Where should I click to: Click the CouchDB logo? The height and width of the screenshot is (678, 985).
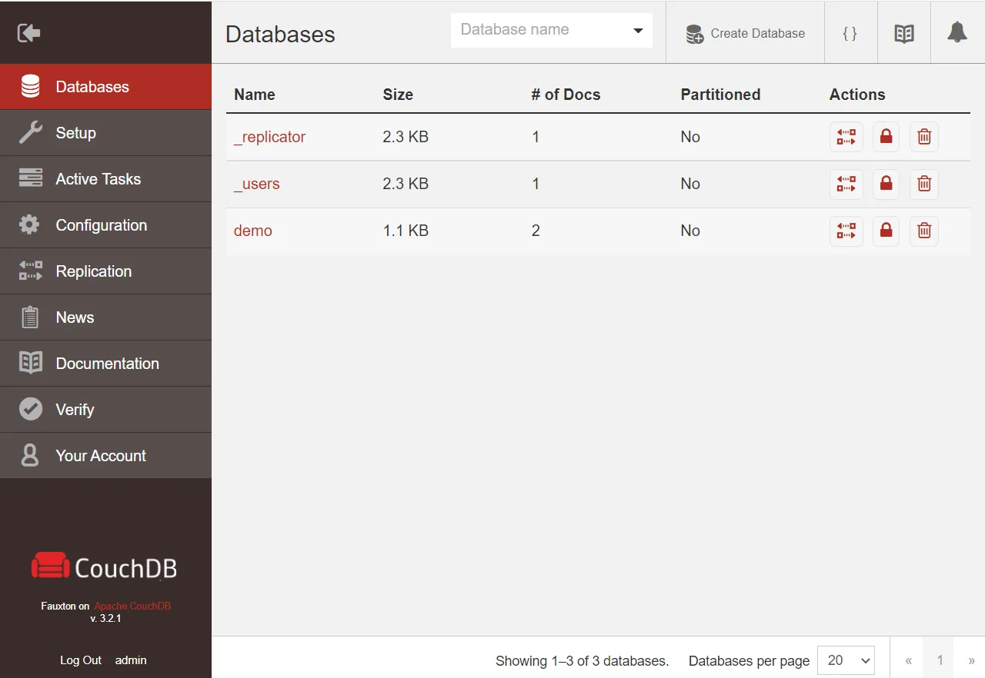click(x=105, y=567)
